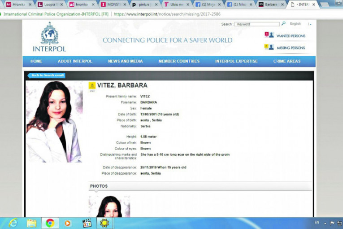Open the Crime Areas menu item
The image size is (343, 229).
[x=287, y=61]
